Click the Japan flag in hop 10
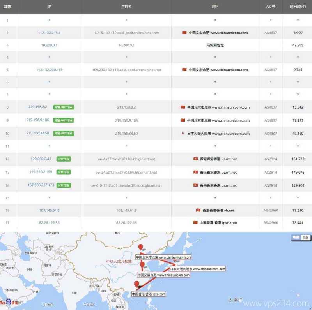Viewport: 312px width, 310px height. (183, 133)
